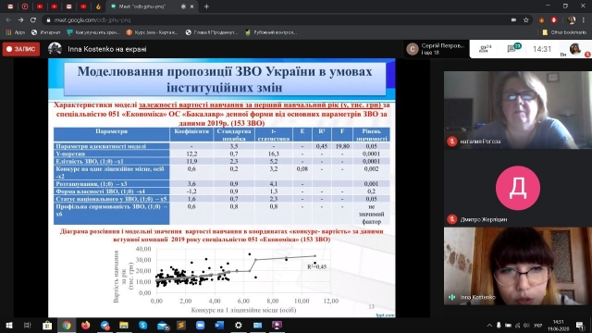Open the participants list in Meet
Viewport: 592px width, 333px height.
pyautogui.click(x=485, y=49)
